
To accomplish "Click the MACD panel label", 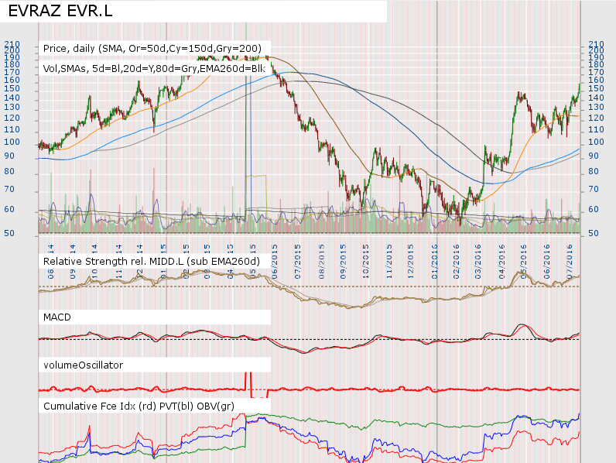I will 57,317.
